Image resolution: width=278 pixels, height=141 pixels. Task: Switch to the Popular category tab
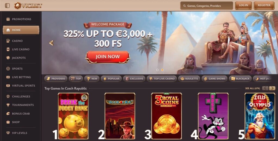tap(111, 79)
